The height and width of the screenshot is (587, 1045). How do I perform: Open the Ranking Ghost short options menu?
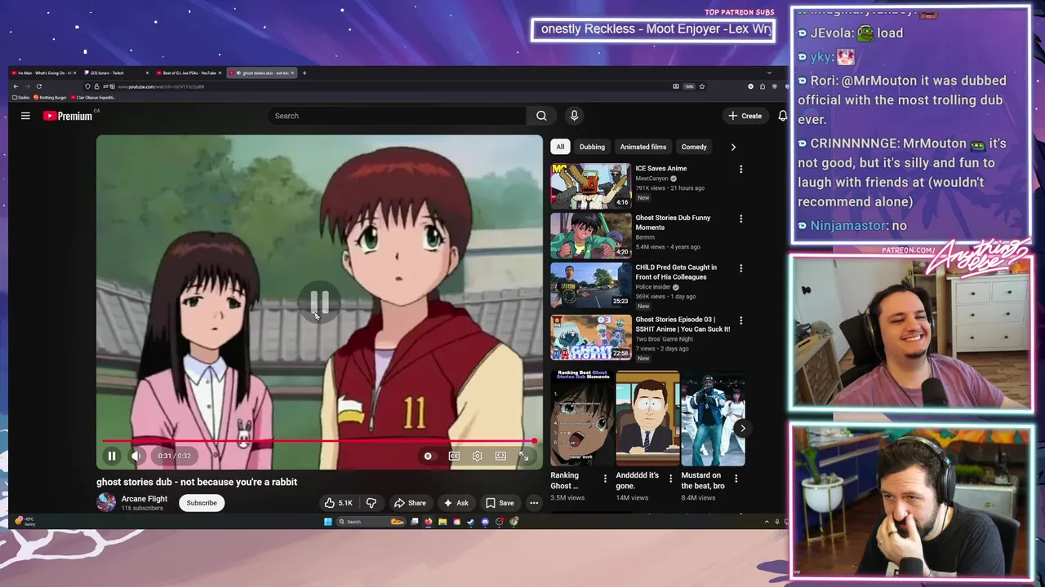click(605, 479)
